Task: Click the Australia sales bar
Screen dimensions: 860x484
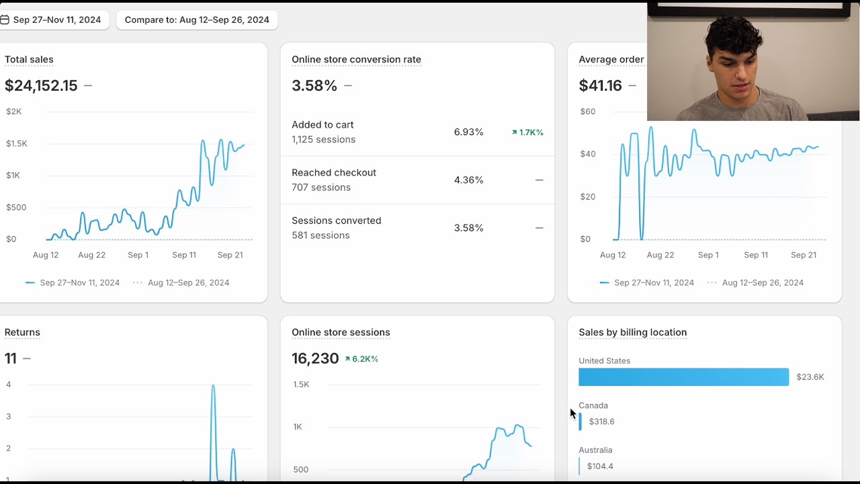Action: point(579,466)
